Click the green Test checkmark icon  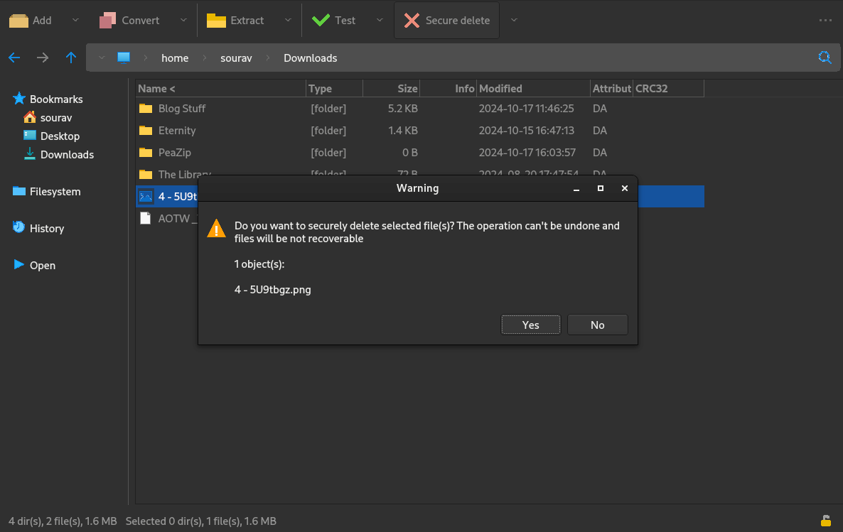tap(321, 21)
